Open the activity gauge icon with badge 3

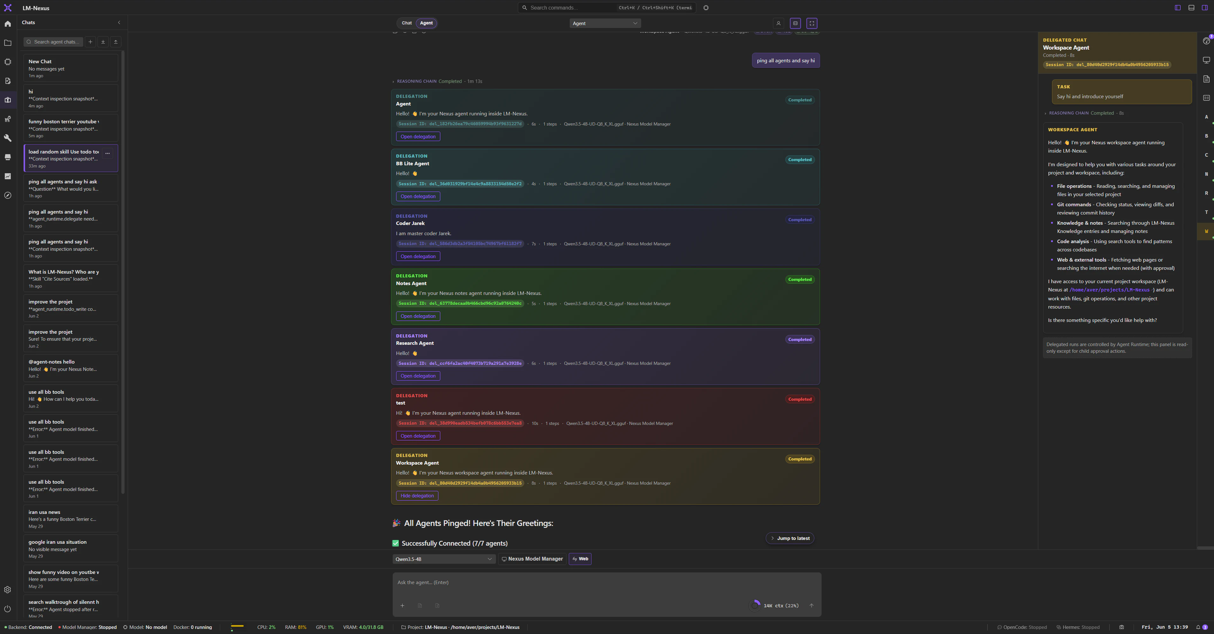coord(1206,41)
